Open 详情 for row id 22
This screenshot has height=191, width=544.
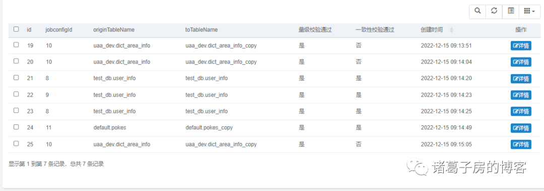click(x=521, y=95)
